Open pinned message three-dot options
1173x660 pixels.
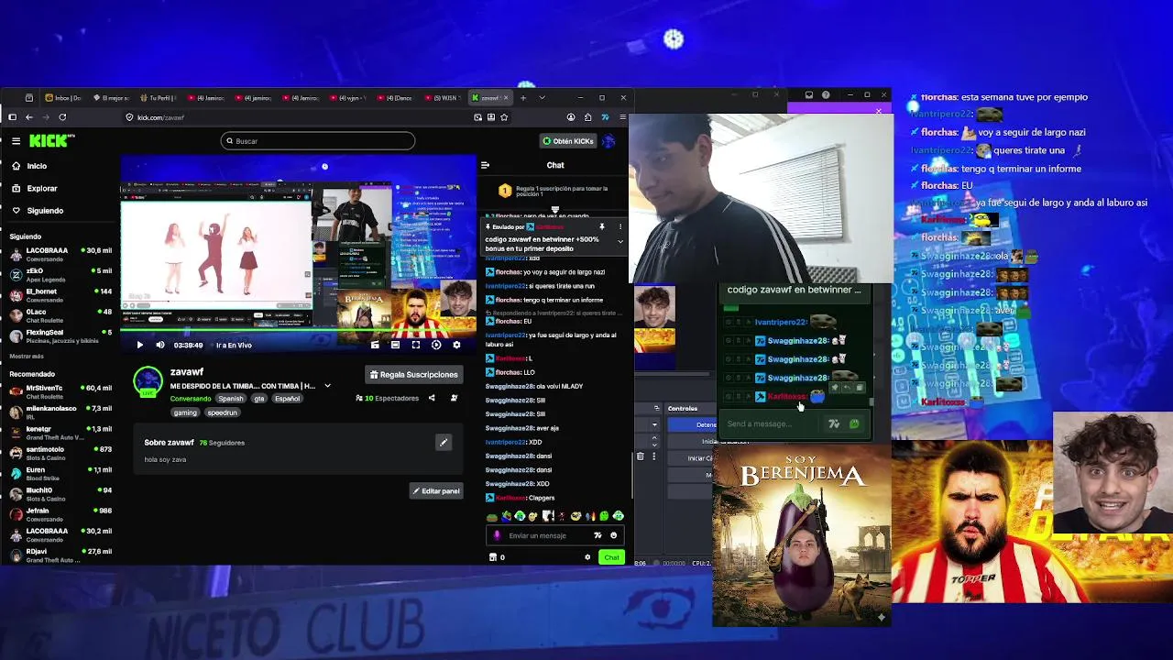(x=620, y=226)
